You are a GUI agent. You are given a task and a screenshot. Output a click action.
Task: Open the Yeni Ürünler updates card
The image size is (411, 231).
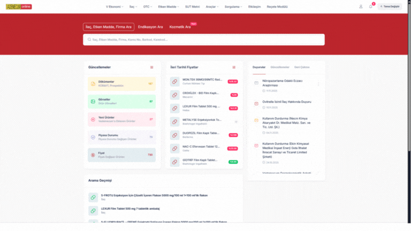tap(121, 119)
